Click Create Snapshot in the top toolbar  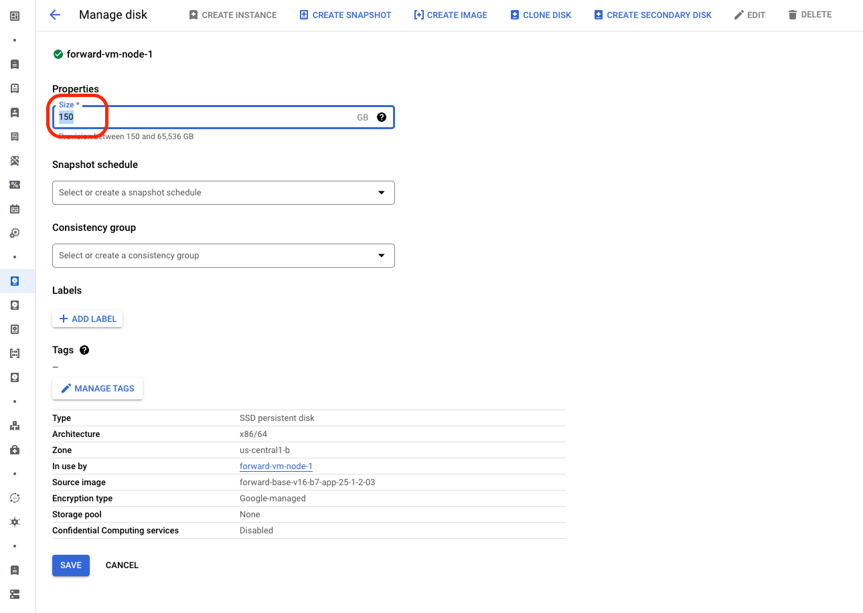click(x=345, y=15)
